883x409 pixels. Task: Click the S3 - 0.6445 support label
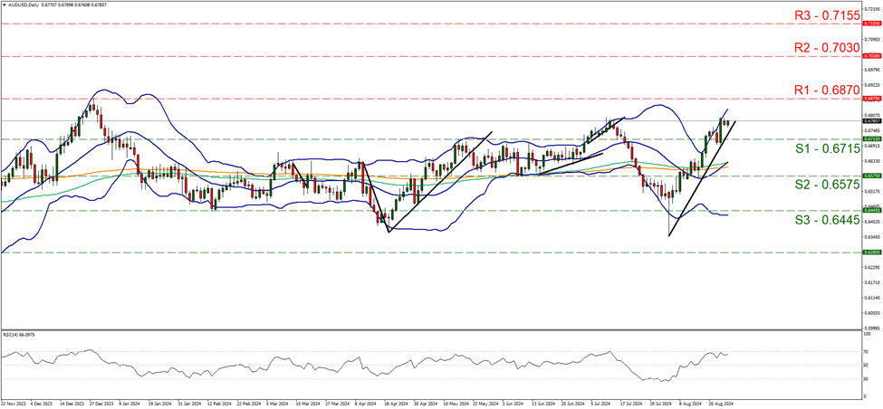pos(827,220)
